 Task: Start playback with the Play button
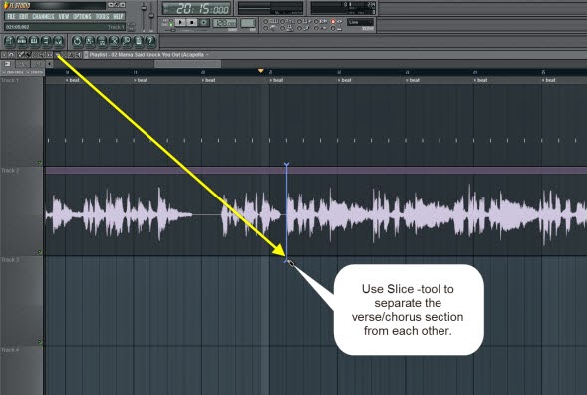click(180, 23)
